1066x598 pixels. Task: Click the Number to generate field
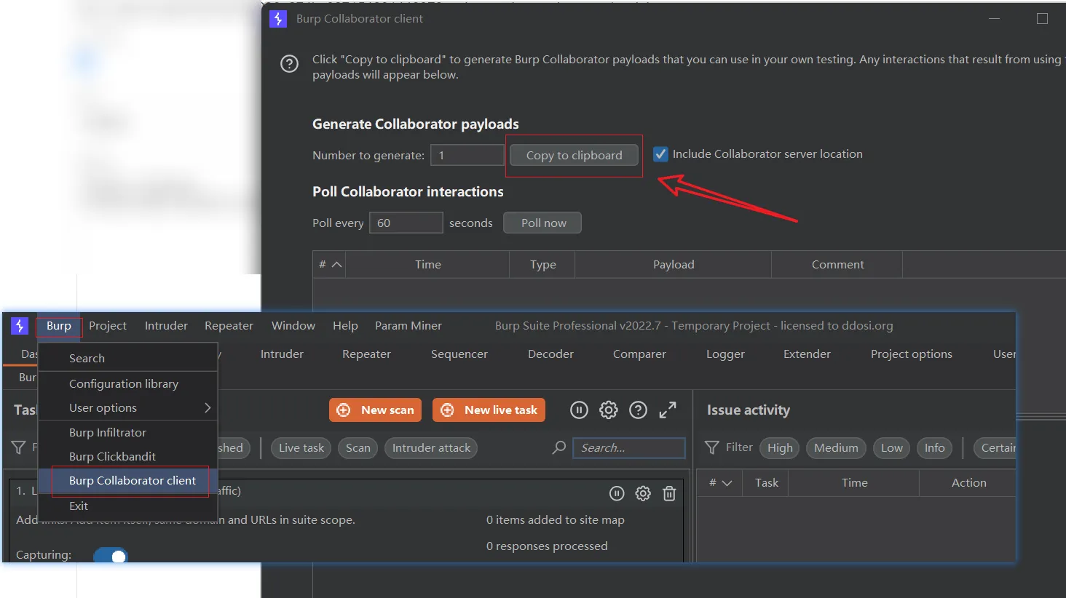467,156
